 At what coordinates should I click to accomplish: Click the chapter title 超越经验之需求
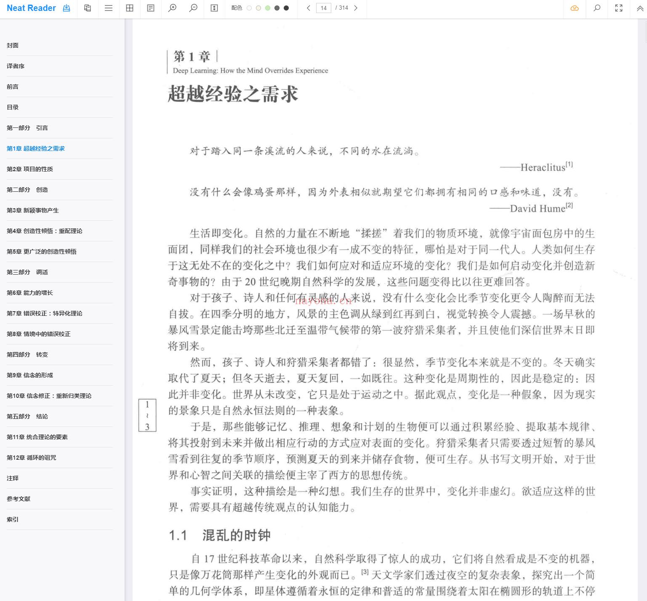[233, 94]
